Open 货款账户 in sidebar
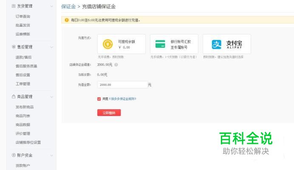Viewport: 294px width, 170px height. (x=23, y=165)
